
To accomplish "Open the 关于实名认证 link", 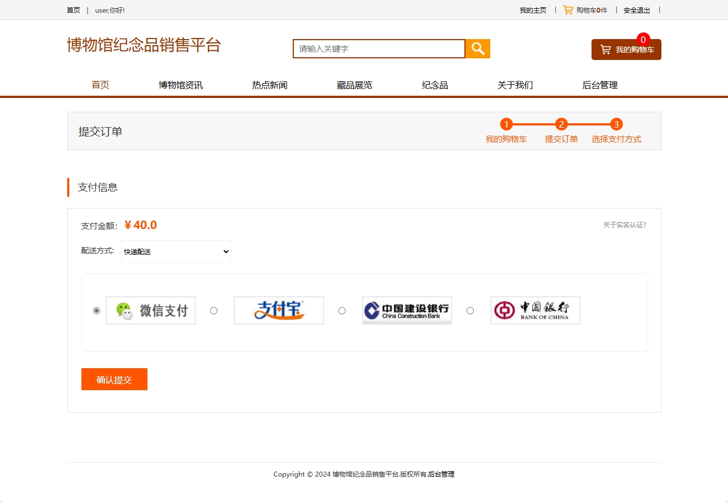I will pos(624,225).
